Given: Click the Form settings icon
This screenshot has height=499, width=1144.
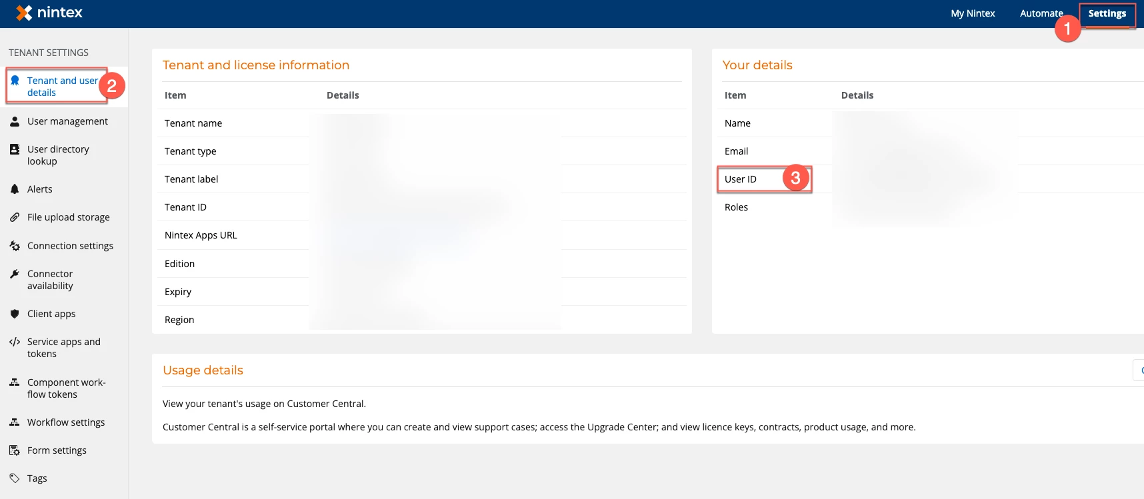Looking at the screenshot, I should click(x=15, y=450).
